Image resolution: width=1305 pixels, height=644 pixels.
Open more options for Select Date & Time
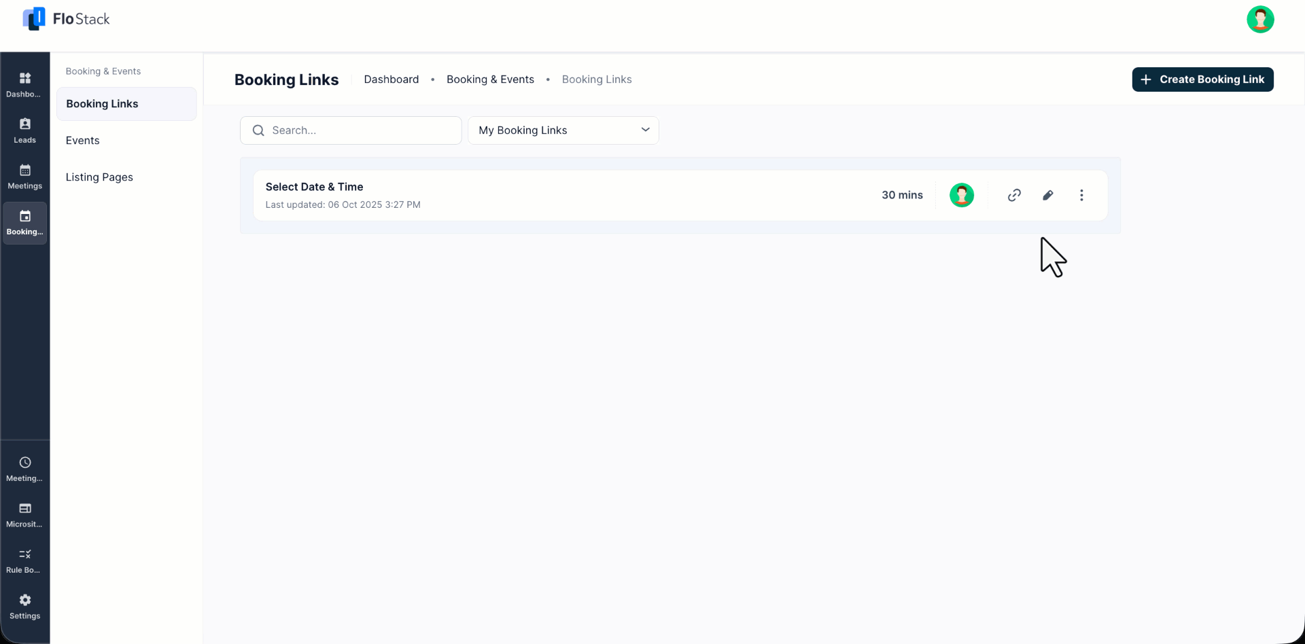point(1081,195)
